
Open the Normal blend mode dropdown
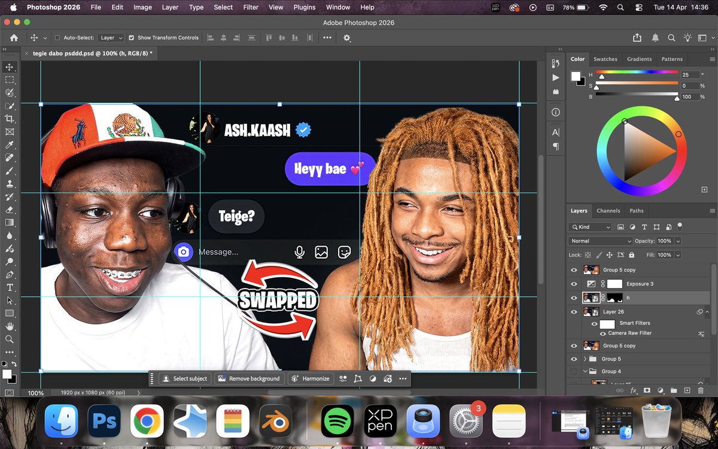pyautogui.click(x=600, y=241)
